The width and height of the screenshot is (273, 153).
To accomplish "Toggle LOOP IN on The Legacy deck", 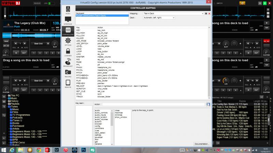I will (x=16, y=53).
